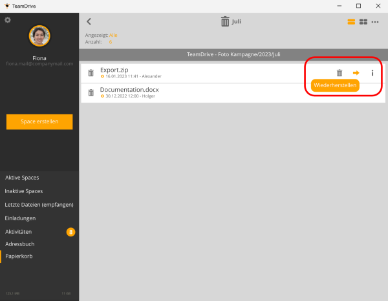Open Inaktive Spaces in sidebar
Screen dimensions: 388x301
[25, 191]
